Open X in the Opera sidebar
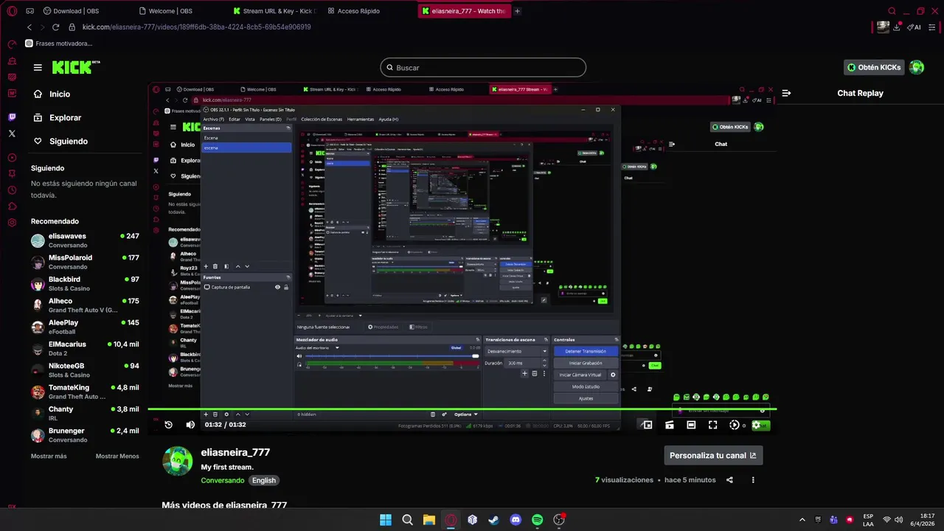 12,133
